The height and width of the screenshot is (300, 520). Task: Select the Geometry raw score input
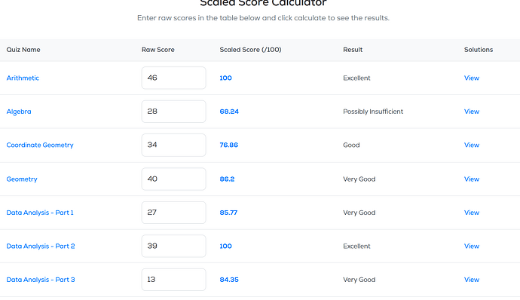[x=174, y=179]
